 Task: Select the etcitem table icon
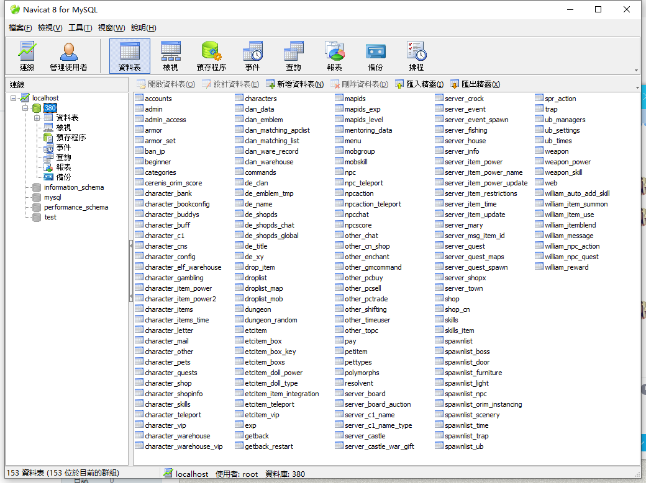(x=239, y=330)
